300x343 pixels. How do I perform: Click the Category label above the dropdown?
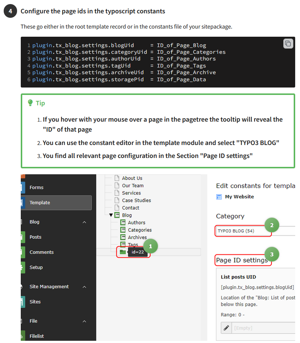[x=230, y=216]
